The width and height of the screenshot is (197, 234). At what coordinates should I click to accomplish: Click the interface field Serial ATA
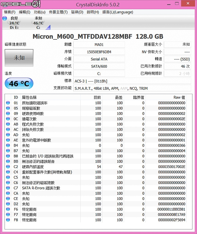point(99,59)
